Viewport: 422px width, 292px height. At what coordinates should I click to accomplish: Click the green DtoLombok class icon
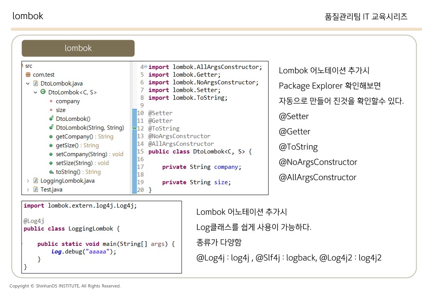(x=43, y=92)
